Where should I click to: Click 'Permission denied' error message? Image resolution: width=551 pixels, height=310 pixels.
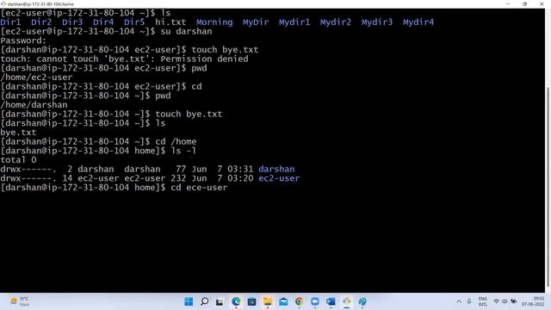tap(204, 59)
